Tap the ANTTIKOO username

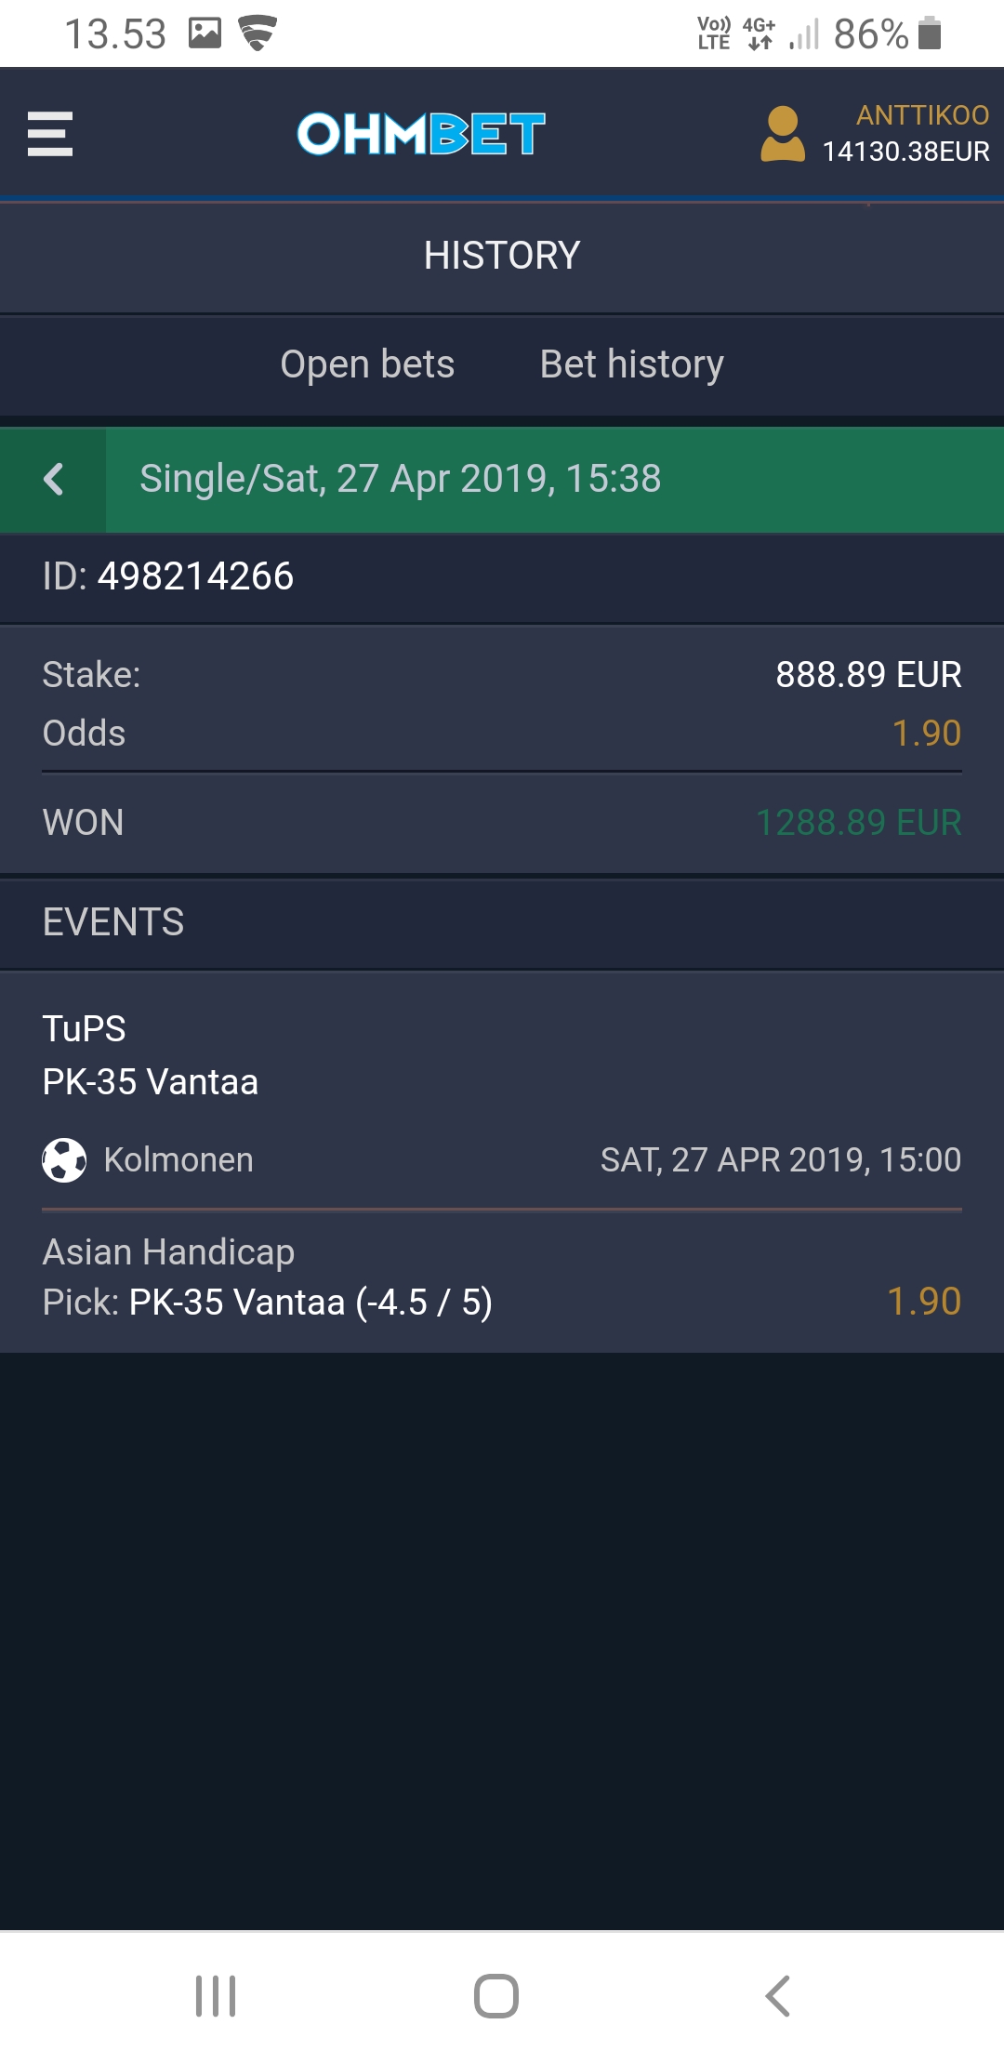(922, 115)
